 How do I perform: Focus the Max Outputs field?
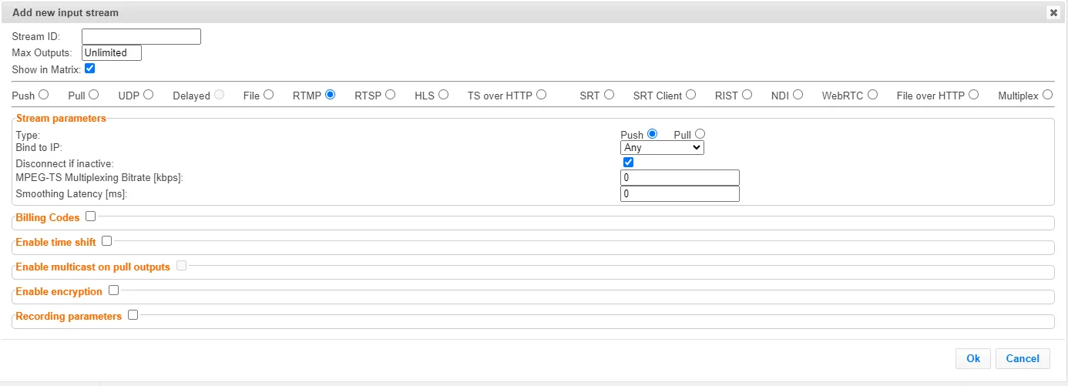click(x=112, y=53)
